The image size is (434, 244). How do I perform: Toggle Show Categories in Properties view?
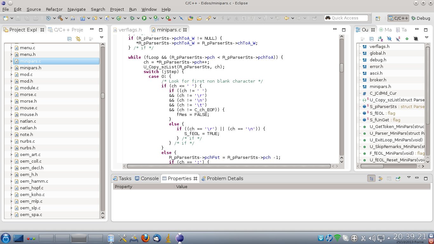(371, 179)
